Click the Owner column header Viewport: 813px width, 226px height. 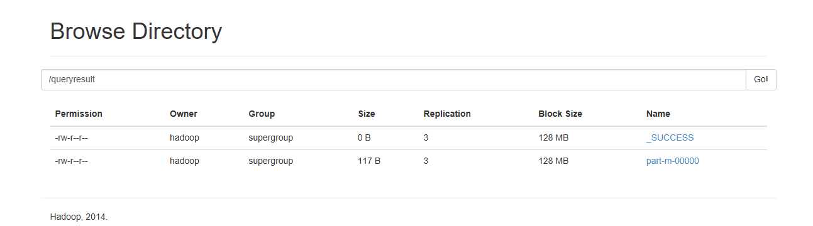[x=184, y=114]
